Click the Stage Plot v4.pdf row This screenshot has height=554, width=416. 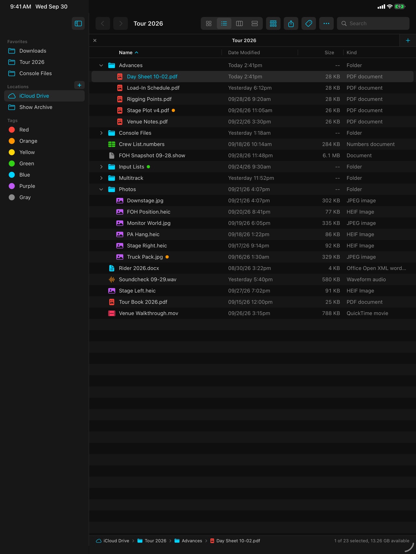(253, 110)
